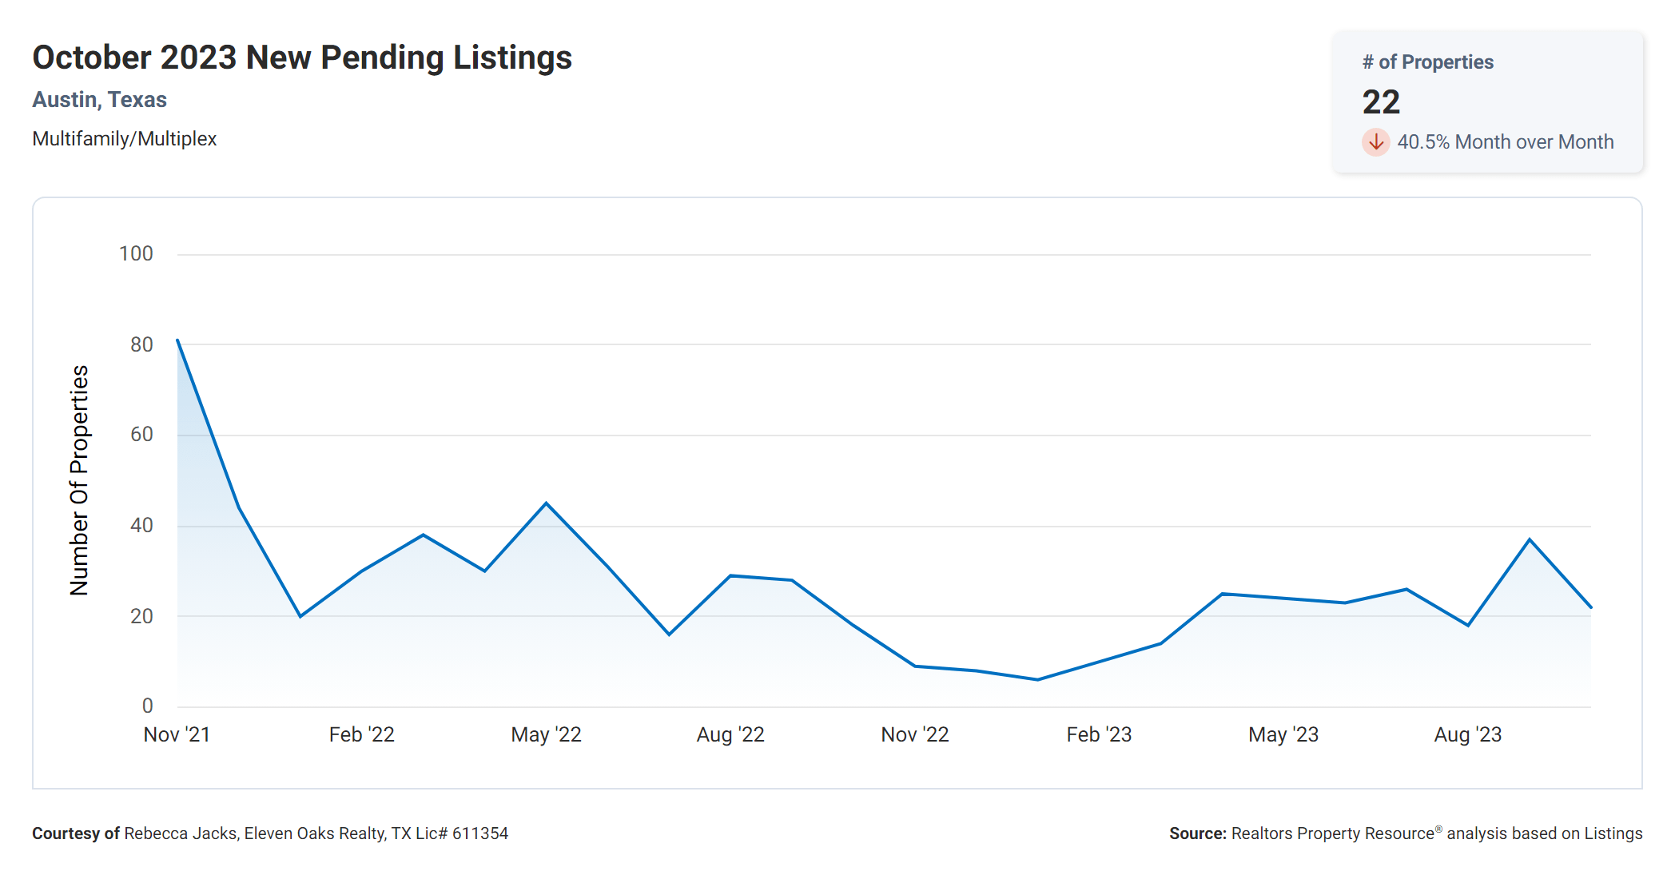
Task: Click the Feb '22 x-axis label
Action: [x=361, y=734]
